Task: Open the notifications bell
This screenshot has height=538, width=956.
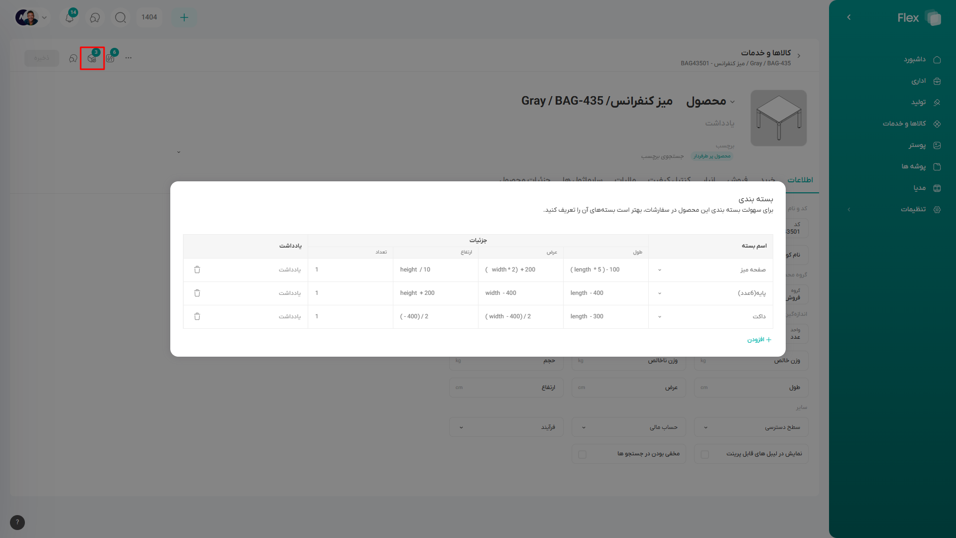Action: [x=70, y=17]
